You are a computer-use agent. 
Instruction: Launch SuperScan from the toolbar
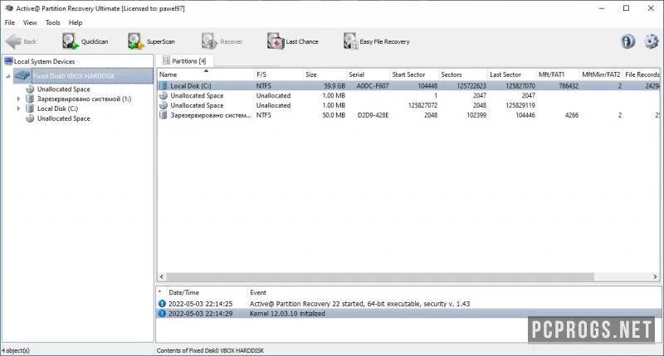point(151,41)
